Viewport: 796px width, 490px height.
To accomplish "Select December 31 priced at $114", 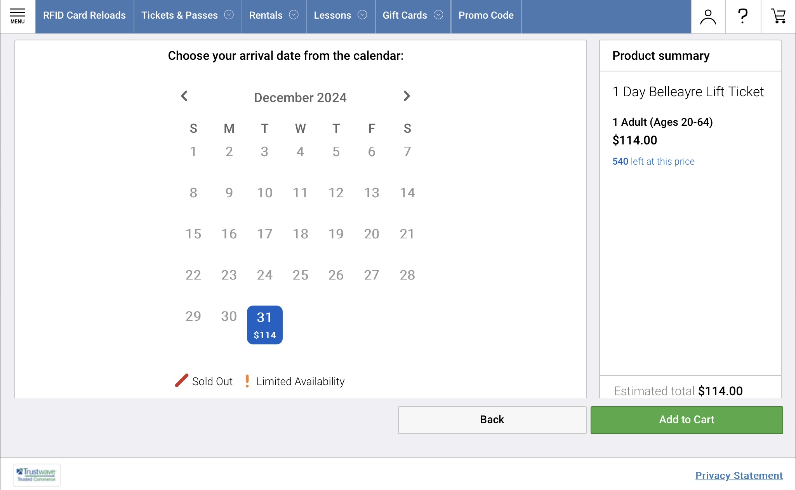I will coord(265,325).
